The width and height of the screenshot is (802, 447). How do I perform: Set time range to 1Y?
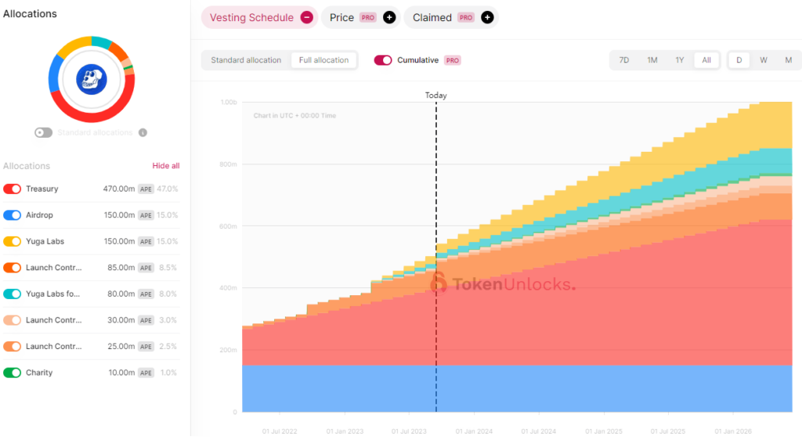pyautogui.click(x=679, y=60)
